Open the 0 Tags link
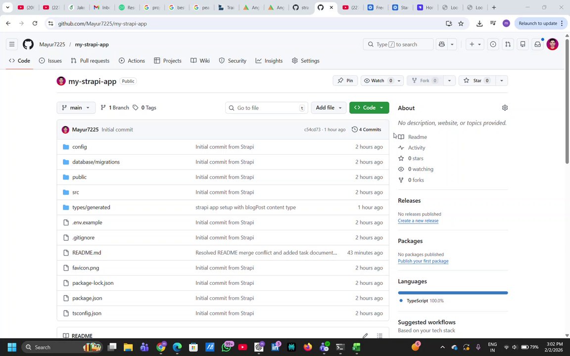Screen dimensions: 570x356 [x=144, y=107]
